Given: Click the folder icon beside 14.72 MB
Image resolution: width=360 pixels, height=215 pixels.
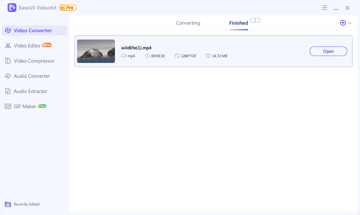Looking at the screenshot, I should pos(208,56).
